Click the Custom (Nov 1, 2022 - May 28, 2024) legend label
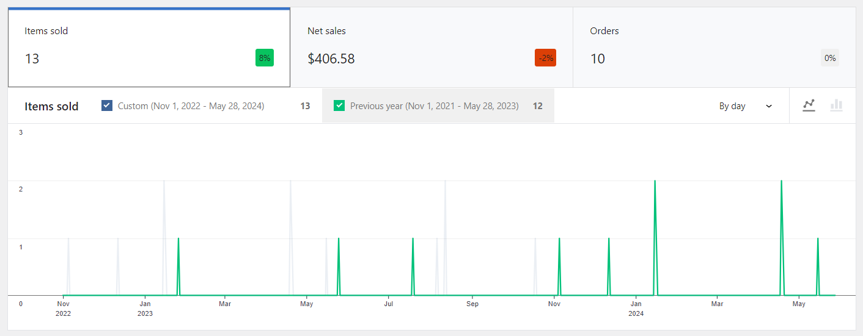 [x=191, y=106]
